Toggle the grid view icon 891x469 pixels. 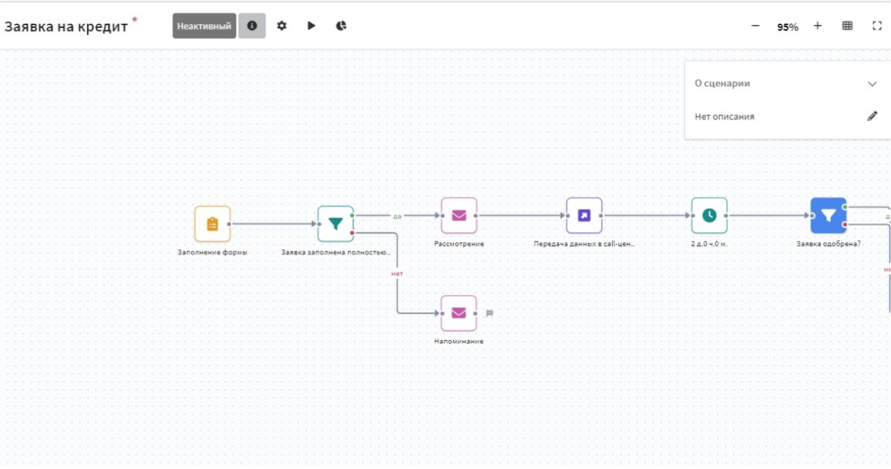[x=847, y=26]
